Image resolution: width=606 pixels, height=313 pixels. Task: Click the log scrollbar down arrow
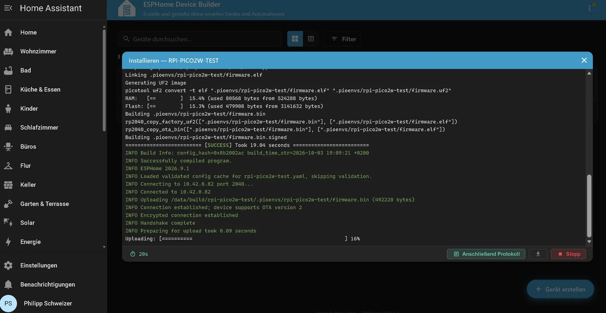(x=589, y=242)
